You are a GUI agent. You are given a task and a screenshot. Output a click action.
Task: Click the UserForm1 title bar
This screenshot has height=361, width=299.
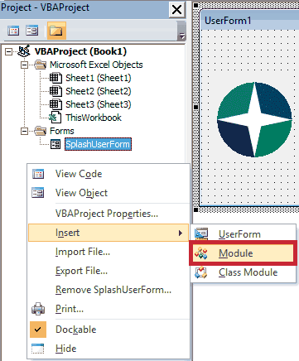click(x=250, y=21)
